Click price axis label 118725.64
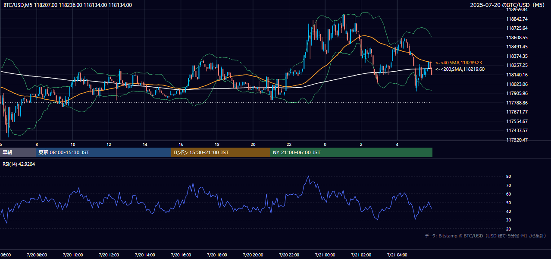Image resolution: width=551 pixels, height=259 pixels. [517, 28]
